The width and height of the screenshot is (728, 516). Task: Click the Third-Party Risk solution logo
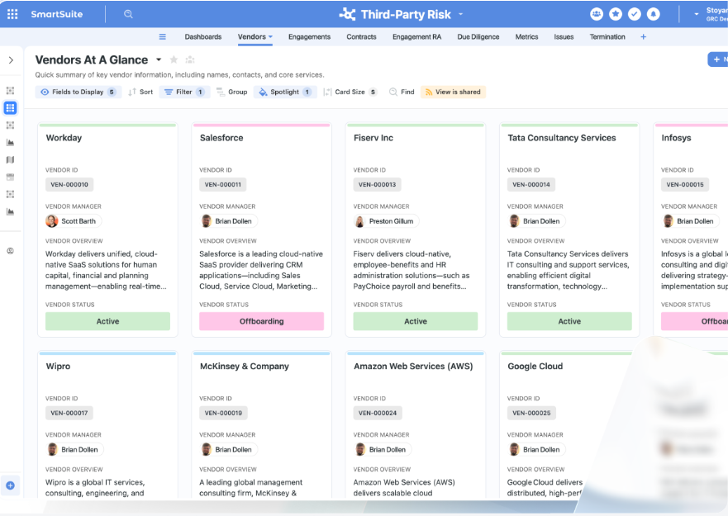[347, 14]
